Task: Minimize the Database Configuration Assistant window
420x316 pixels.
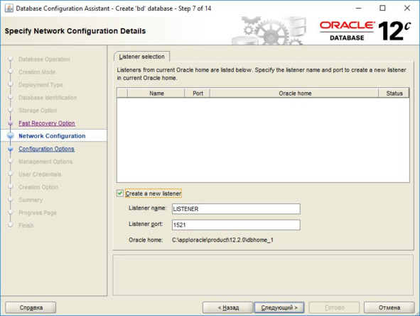Action: tap(358, 9)
